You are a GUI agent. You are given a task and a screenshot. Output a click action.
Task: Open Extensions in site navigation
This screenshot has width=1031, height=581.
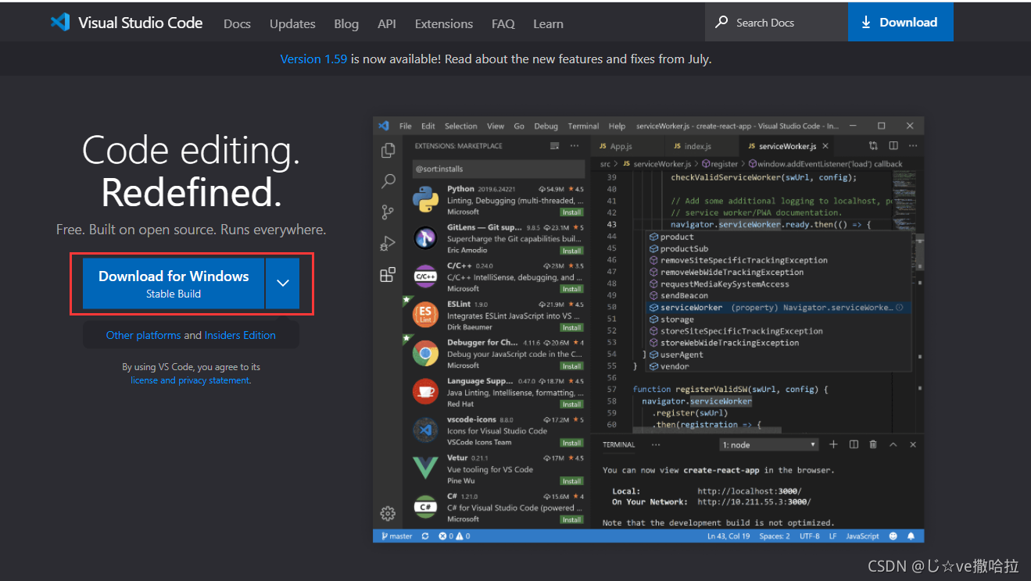point(444,23)
